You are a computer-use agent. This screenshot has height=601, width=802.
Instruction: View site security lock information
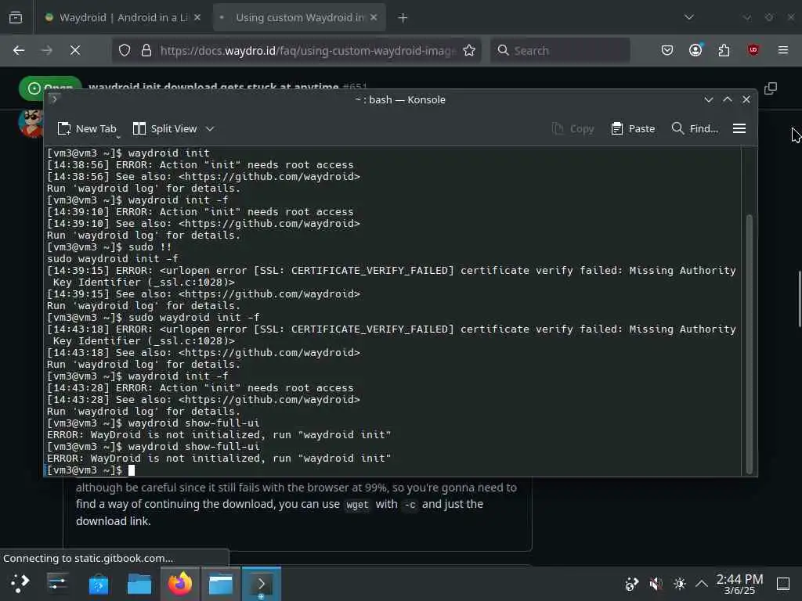(x=146, y=50)
